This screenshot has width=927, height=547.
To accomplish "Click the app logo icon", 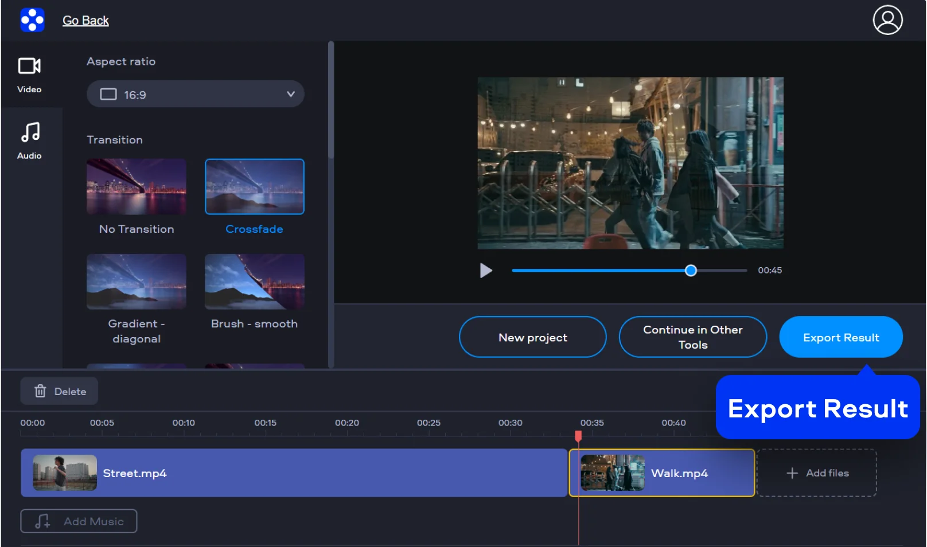I will coord(32,20).
